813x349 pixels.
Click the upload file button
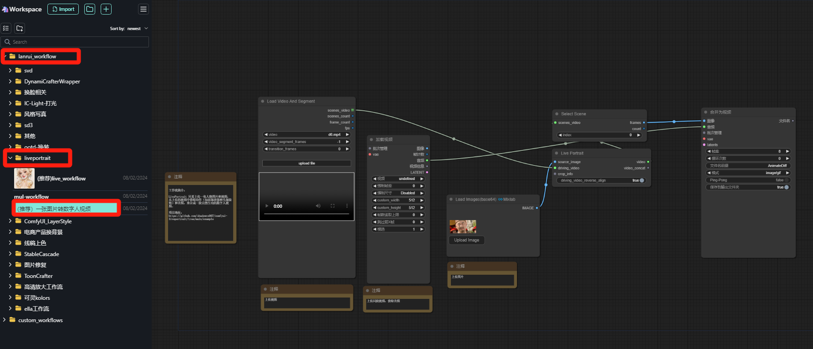[307, 163]
